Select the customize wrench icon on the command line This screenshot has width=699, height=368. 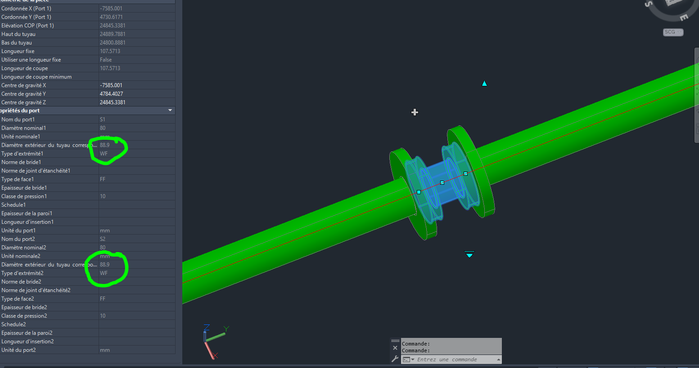(395, 359)
